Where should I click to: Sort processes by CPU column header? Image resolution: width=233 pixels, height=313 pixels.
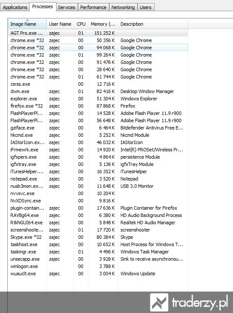81,24
